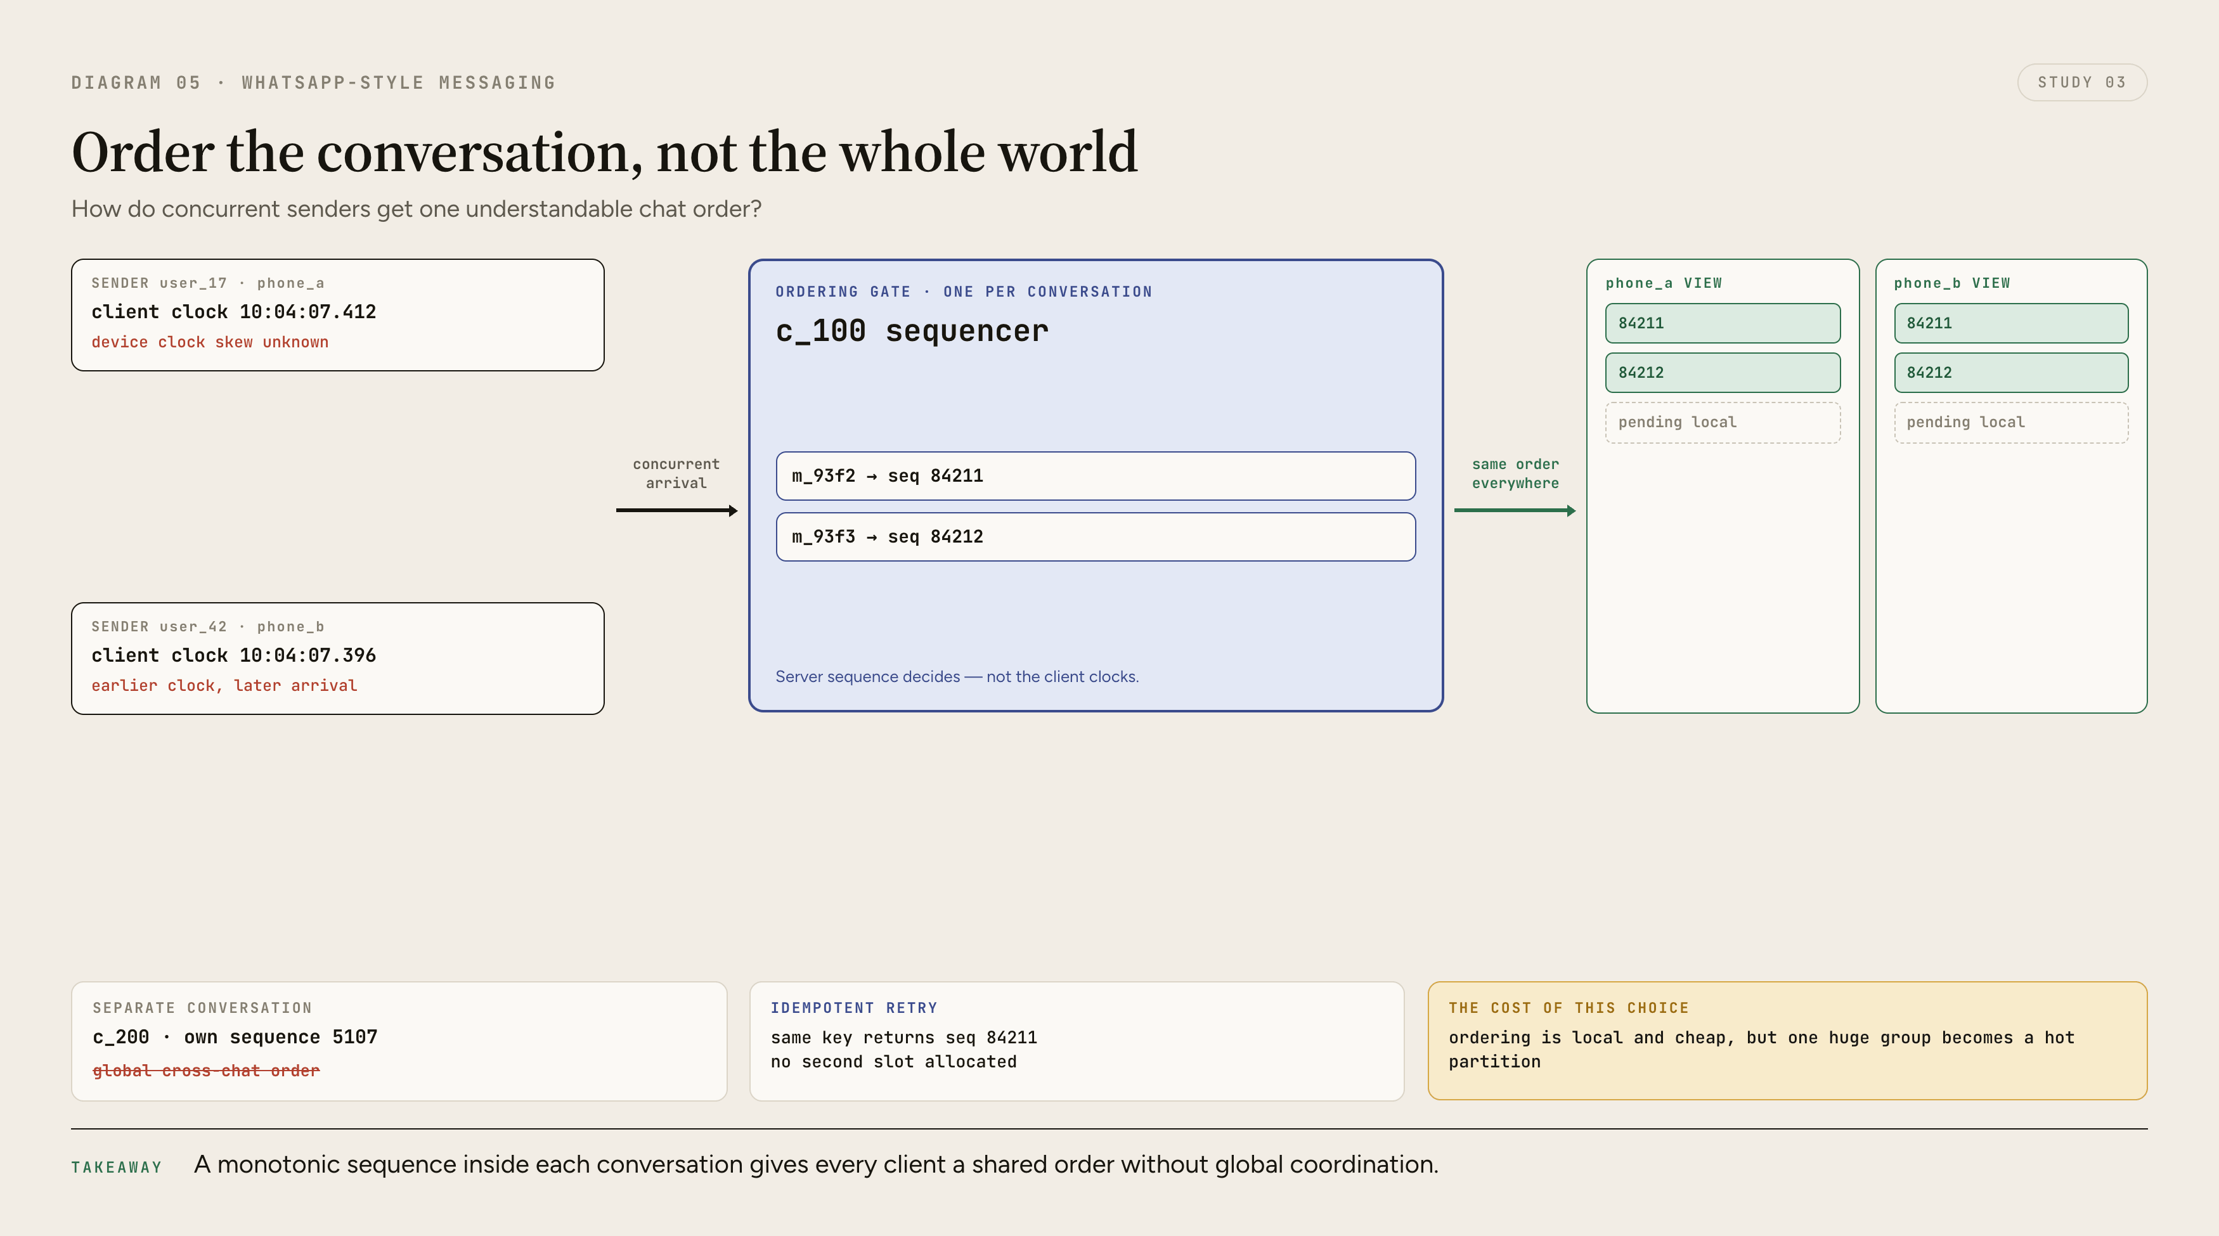The height and width of the screenshot is (1236, 2219).
Task: Open the SEPARATE CONVERSATION card
Action: tap(399, 1041)
